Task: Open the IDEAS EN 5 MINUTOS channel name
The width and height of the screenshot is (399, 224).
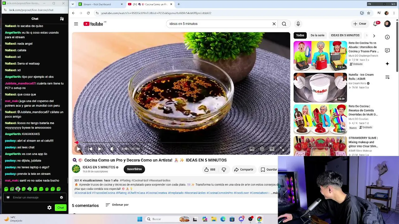Action: (x=99, y=167)
